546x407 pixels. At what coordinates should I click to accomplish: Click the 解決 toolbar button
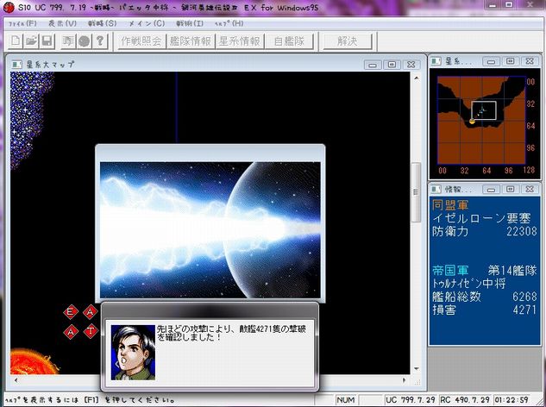(347, 41)
